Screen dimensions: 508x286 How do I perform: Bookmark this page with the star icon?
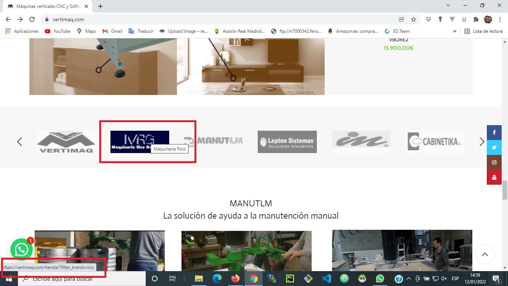[413, 19]
